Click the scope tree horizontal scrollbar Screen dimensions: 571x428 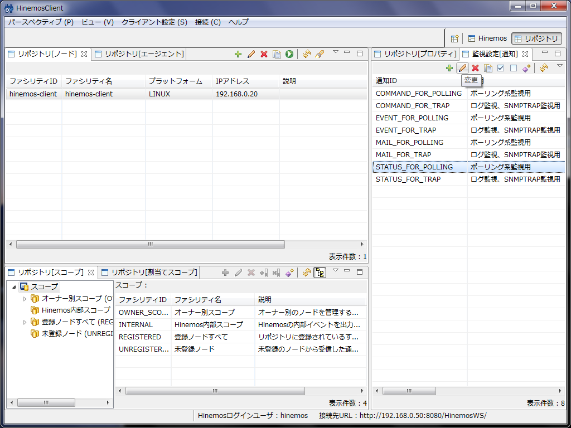[46, 402]
